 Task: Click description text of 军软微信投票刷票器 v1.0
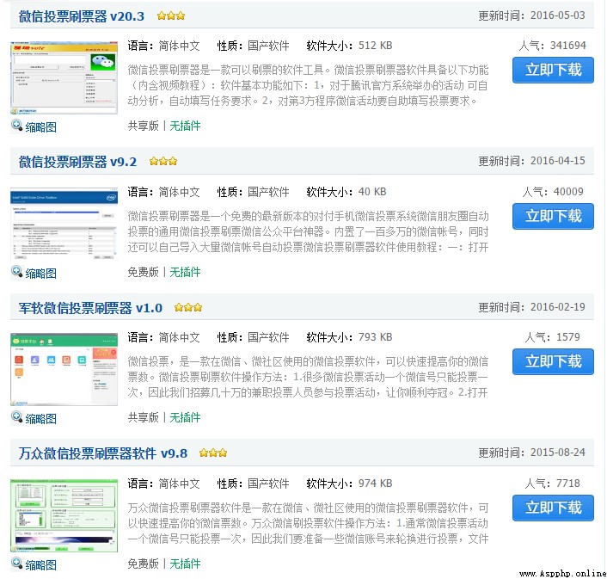tap(308, 377)
